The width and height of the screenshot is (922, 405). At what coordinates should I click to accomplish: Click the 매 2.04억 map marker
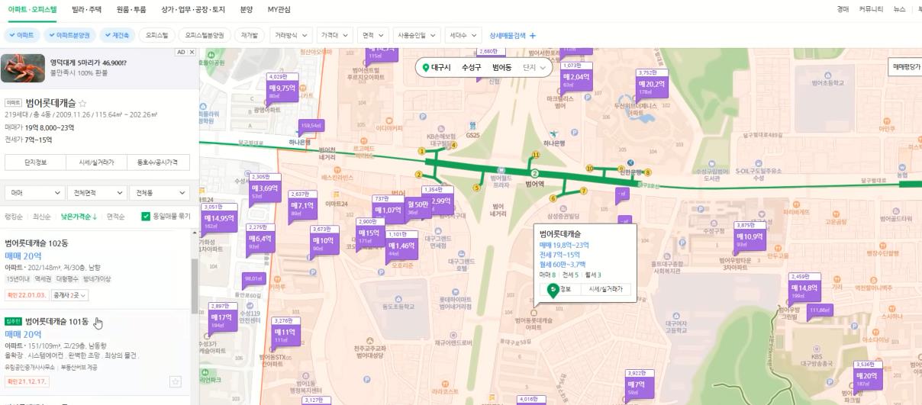click(576, 78)
